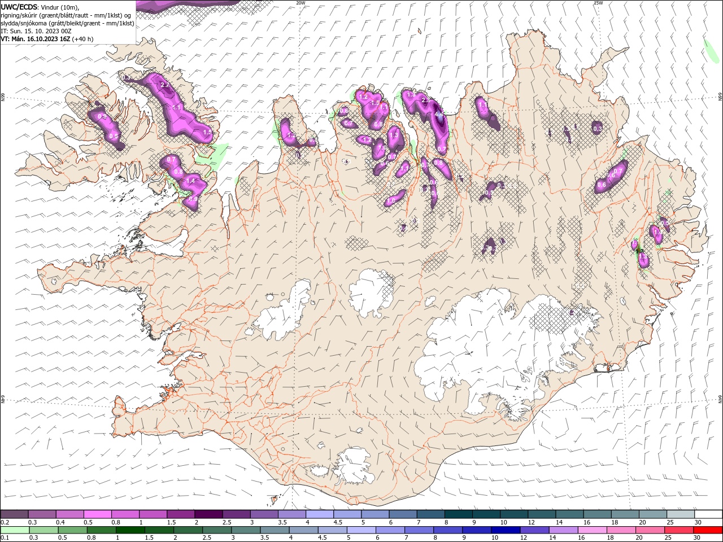This screenshot has height=542, width=723.
Task: Select the 1.5 magenta-purple swatch in the snow legend
Action: (181, 514)
